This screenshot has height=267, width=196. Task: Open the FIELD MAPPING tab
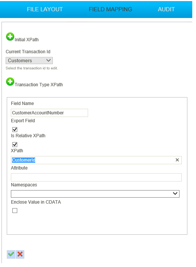click(111, 9)
